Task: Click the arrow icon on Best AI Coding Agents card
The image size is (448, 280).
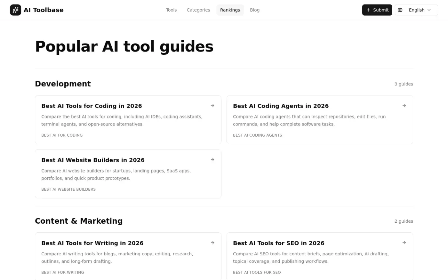Action: 404,106
